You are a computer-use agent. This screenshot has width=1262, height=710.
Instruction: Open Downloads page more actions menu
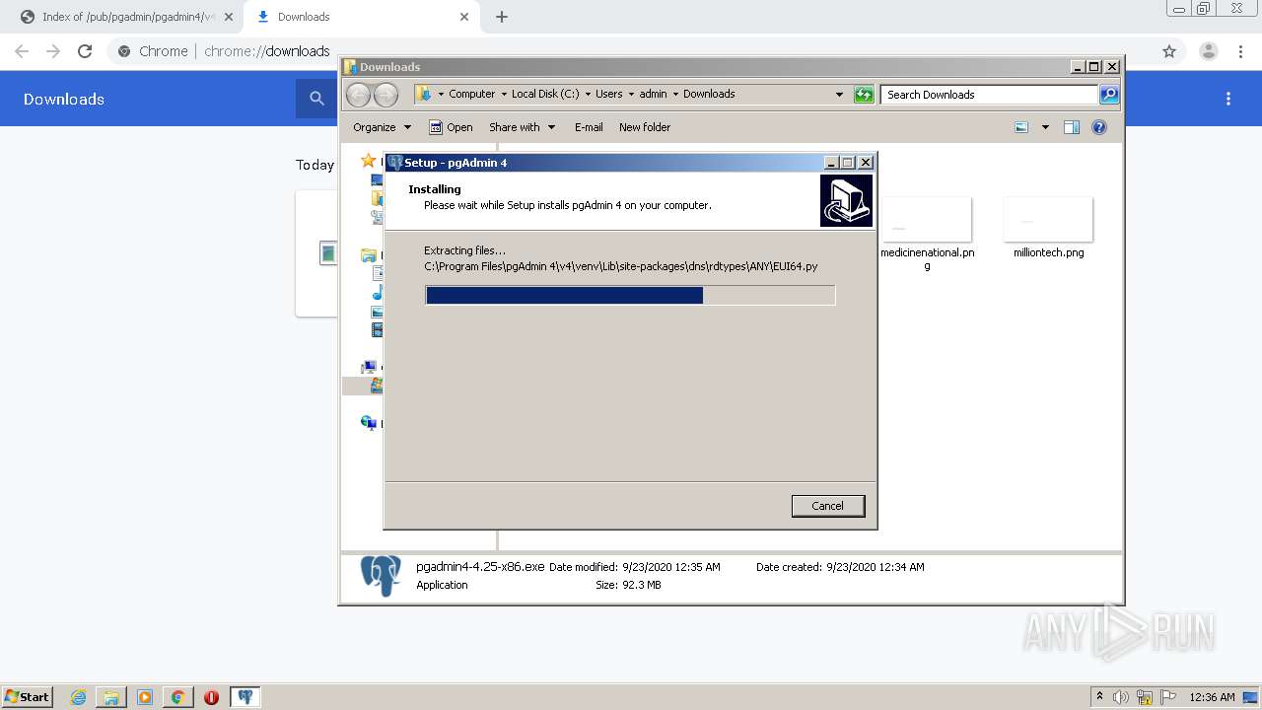(1228, 99)
